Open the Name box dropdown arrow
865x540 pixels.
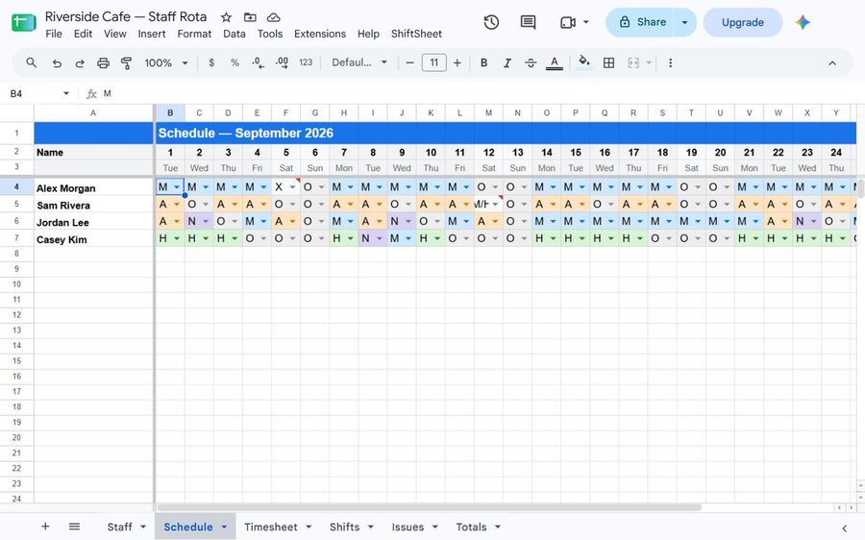pos(66,94)
